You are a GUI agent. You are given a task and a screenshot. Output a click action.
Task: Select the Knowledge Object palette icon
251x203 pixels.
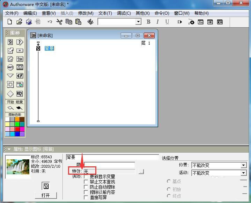coord(20,94)
